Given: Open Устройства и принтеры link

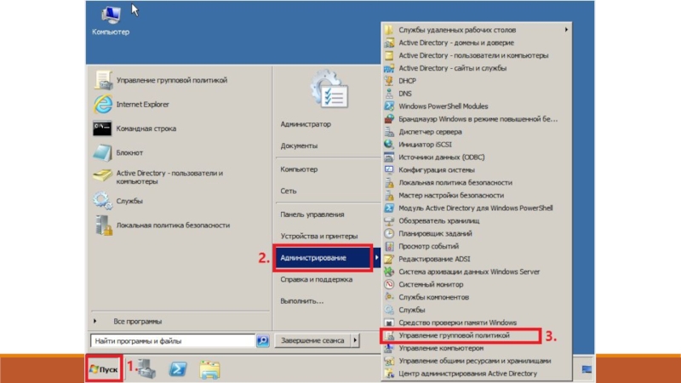Looking at the screenshot, I should 318,237.
